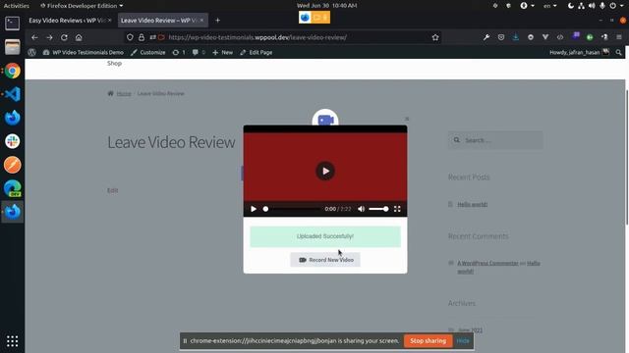
Task: Open comments from admin bar
Action: [199, 52]
